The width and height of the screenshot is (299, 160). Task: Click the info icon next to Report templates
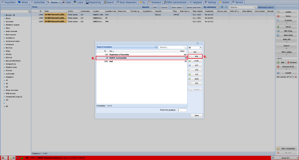(x=156, y=47)
